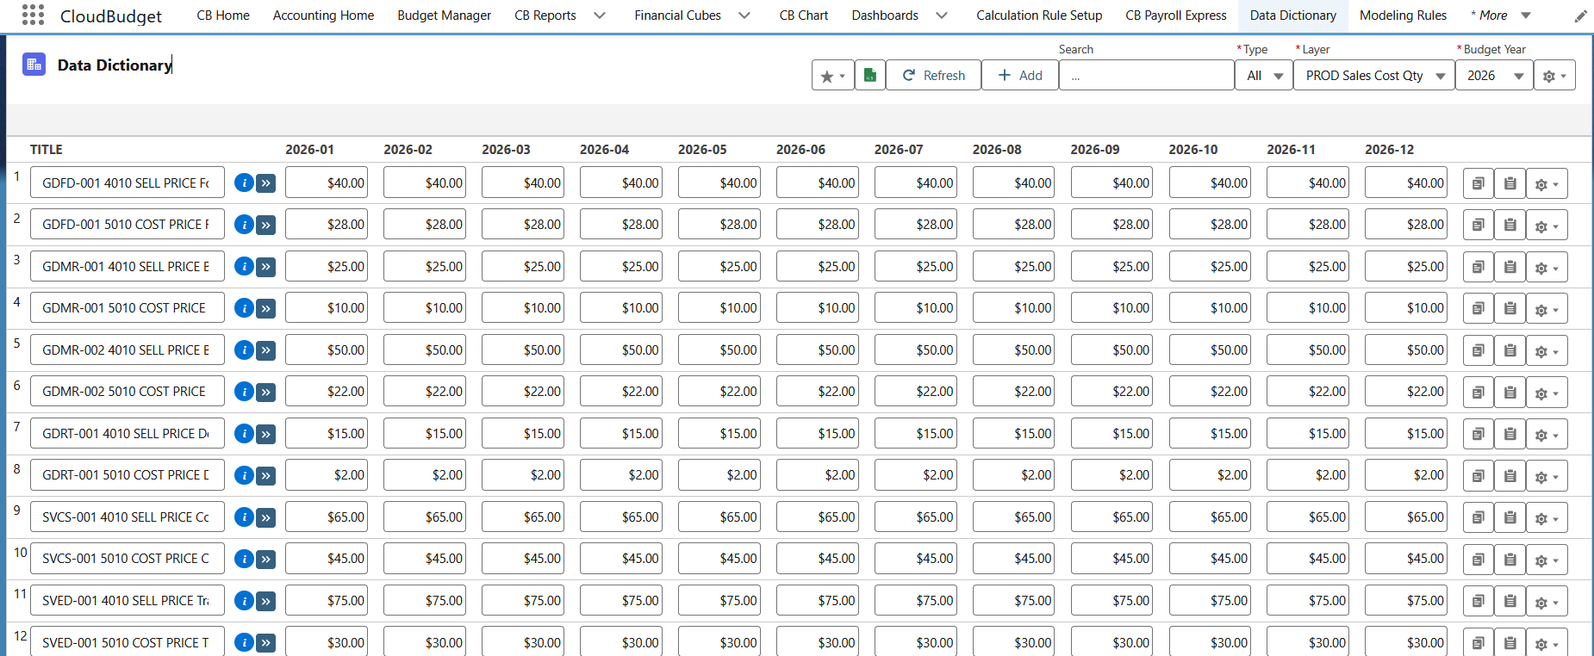Click info icon for SVCS-001 4010 SELL PRICE
Viewport: 1594px width, 656px height.
pos(244,517)
